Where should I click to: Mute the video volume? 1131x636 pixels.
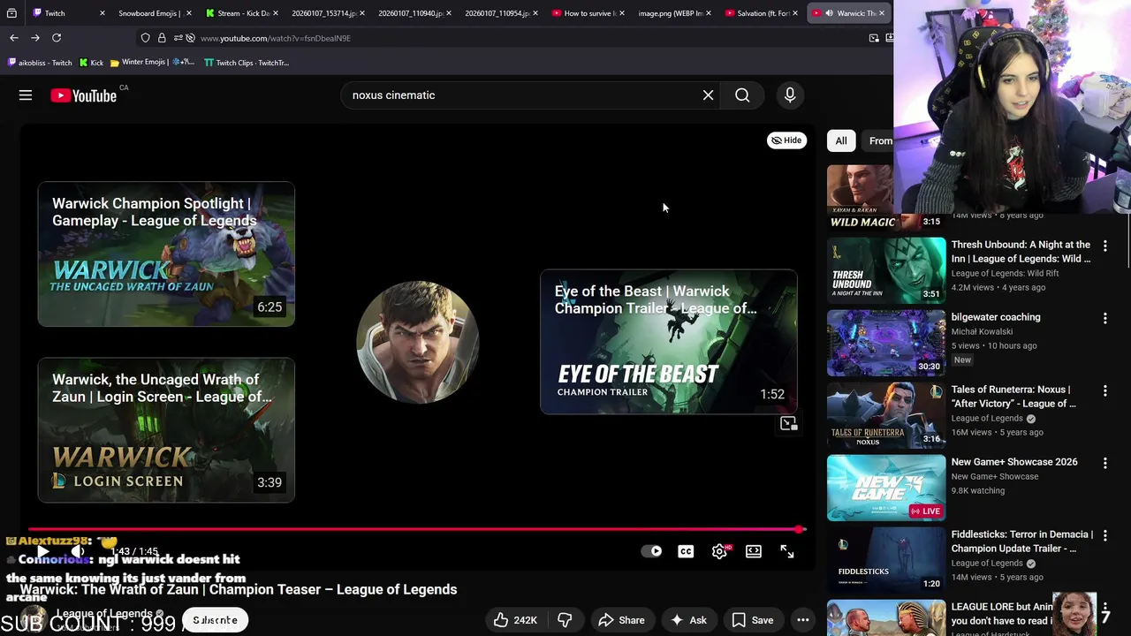coord(78,551)
